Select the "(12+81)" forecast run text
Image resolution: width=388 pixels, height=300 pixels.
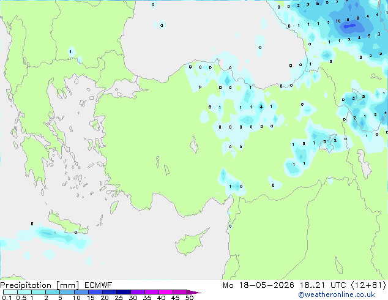pyautogui.click(x=368, y=285)
